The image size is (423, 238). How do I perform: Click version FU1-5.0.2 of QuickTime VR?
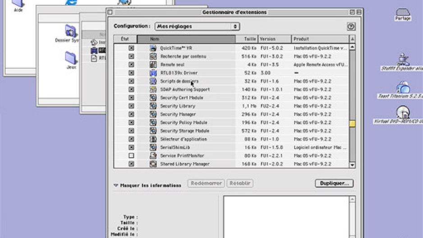click(271, 48)
